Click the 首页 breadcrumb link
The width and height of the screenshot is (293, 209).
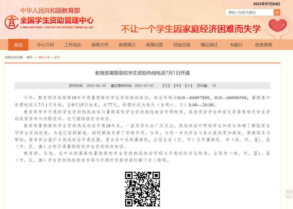29,57
